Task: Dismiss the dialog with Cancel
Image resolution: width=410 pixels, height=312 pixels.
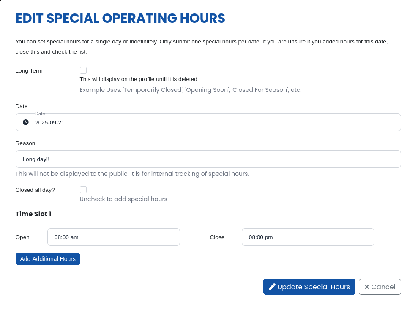Action: pyautogui.click(x=380, y=287)
